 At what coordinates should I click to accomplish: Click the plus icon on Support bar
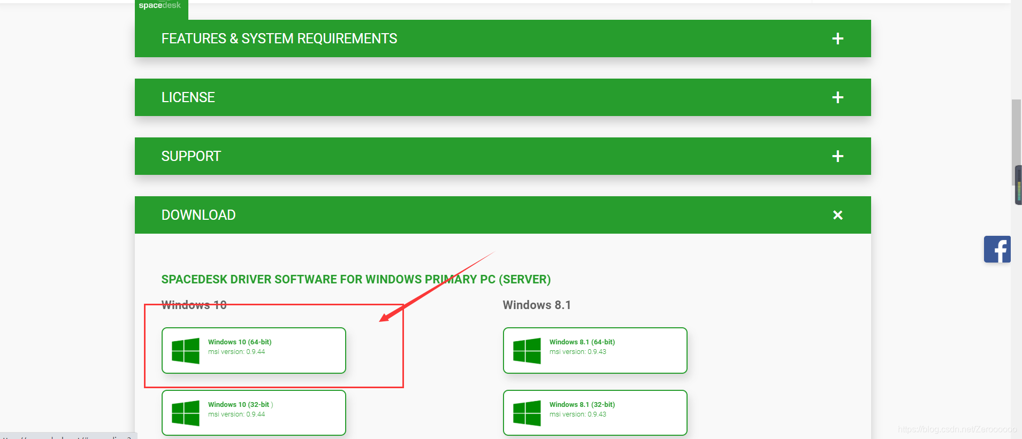(838, 156)
